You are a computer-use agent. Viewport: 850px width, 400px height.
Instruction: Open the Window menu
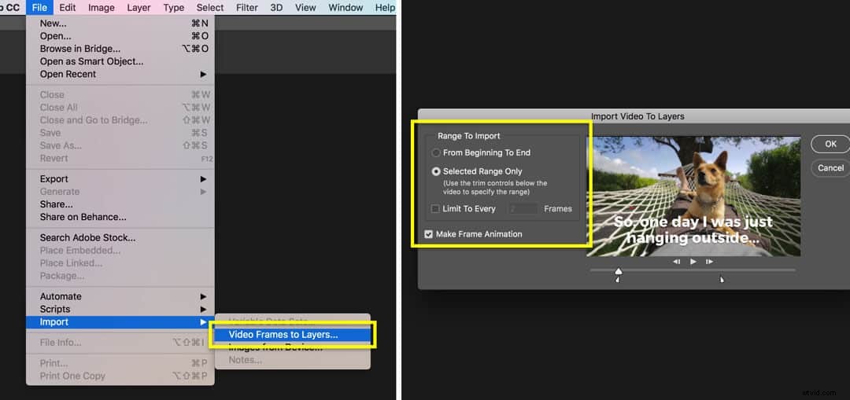(x=346, y=8)
